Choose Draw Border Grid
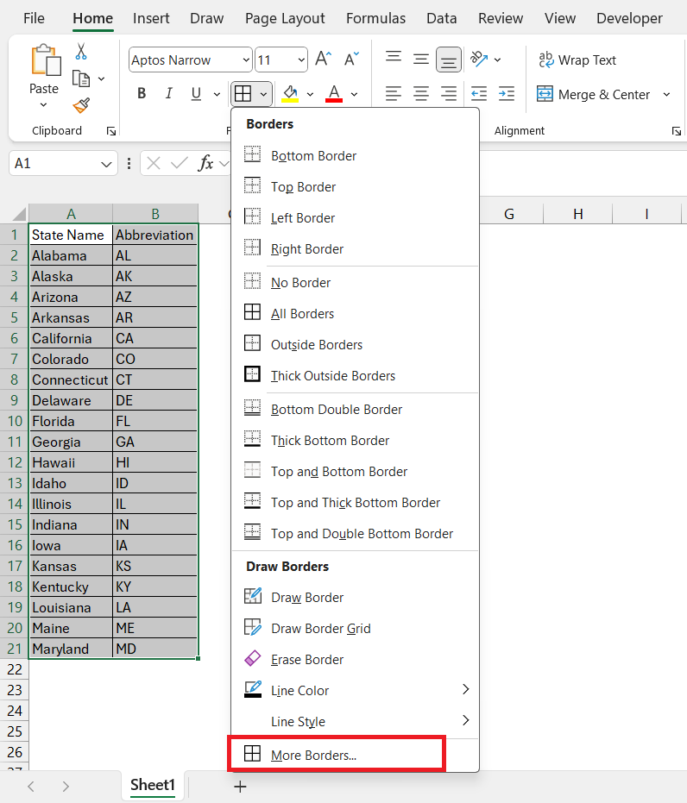The height and width of the screenshot is (803, 687). [355, 629]
